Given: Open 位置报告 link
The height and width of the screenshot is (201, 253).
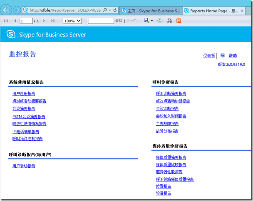Looking at the screenshot, I should [x=164, y=186].
